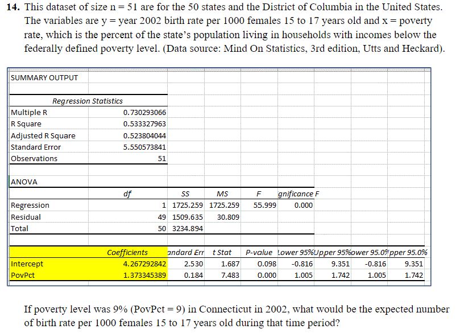Click the R Square label cell
The width and height of the screenshot is (456, 333).
point(27,124)
